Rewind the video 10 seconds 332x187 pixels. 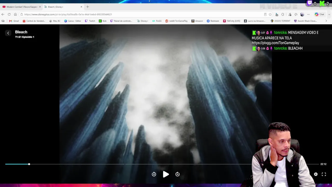[154, 174]
